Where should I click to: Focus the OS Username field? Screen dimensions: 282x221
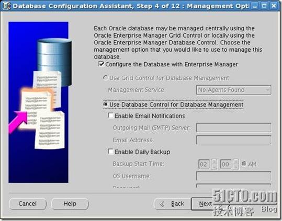click(234, 176)
